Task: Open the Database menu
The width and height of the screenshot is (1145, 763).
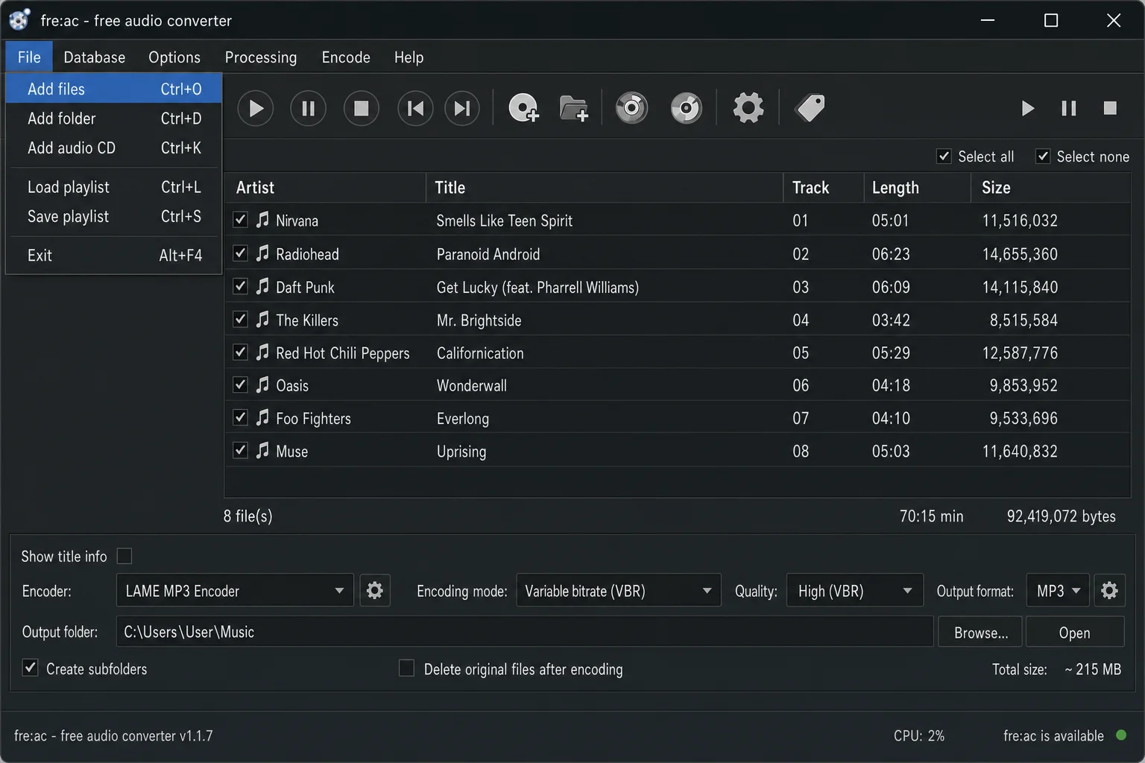Action: click(x=95, y=57)
